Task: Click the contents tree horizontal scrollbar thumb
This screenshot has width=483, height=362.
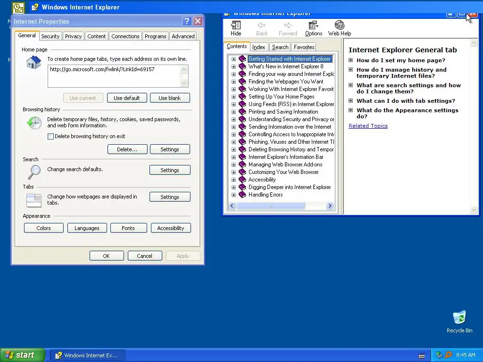Action: [270, 206]
